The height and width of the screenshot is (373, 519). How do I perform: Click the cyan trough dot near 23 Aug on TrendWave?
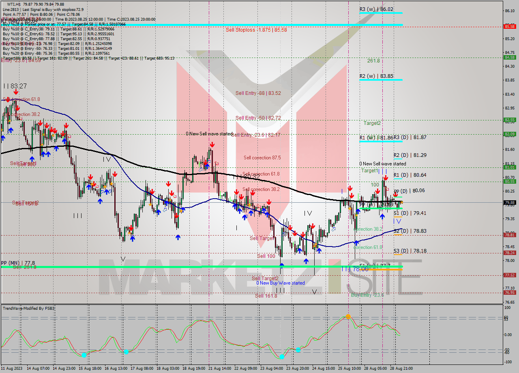point(282,358)
